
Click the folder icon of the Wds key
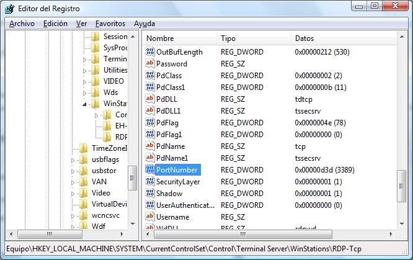[x=95, y=92]
